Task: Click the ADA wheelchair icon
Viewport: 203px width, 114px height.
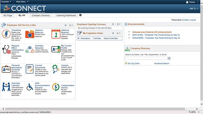Action: pos(30,87)
